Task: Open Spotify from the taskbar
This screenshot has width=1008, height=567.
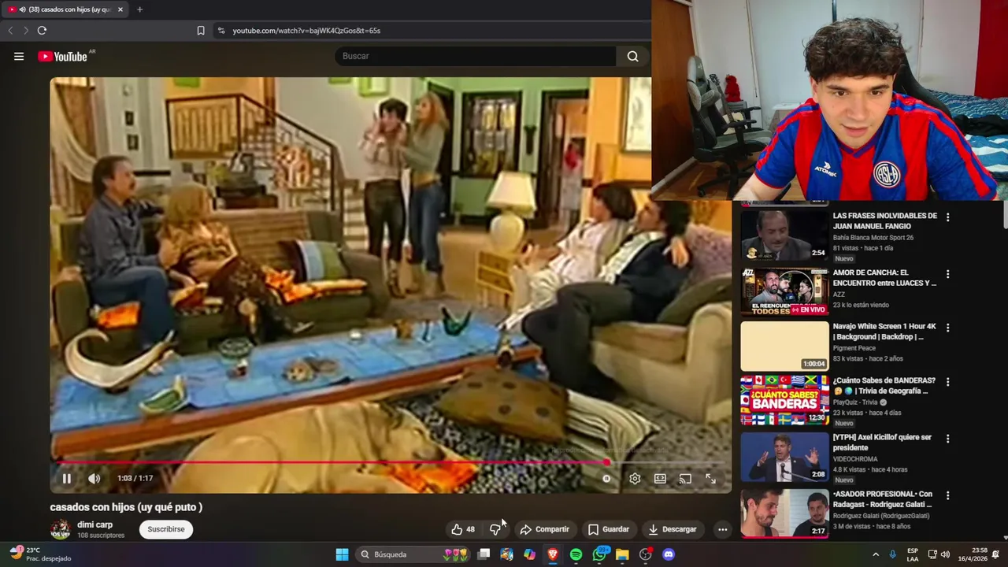Action: pyautogui.click(x=576, y=554)
